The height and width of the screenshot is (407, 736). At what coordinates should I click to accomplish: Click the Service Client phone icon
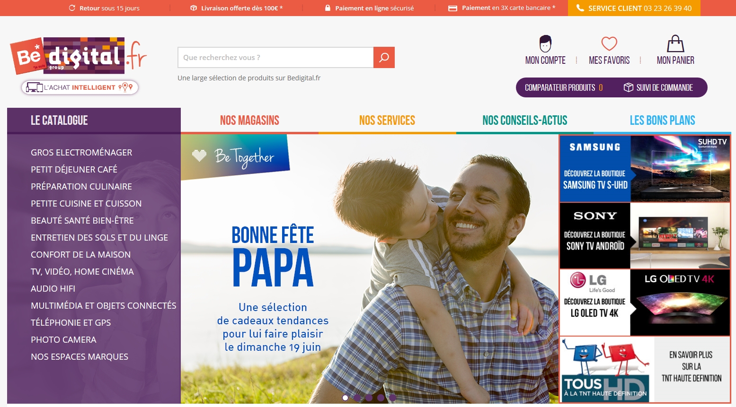580,8
